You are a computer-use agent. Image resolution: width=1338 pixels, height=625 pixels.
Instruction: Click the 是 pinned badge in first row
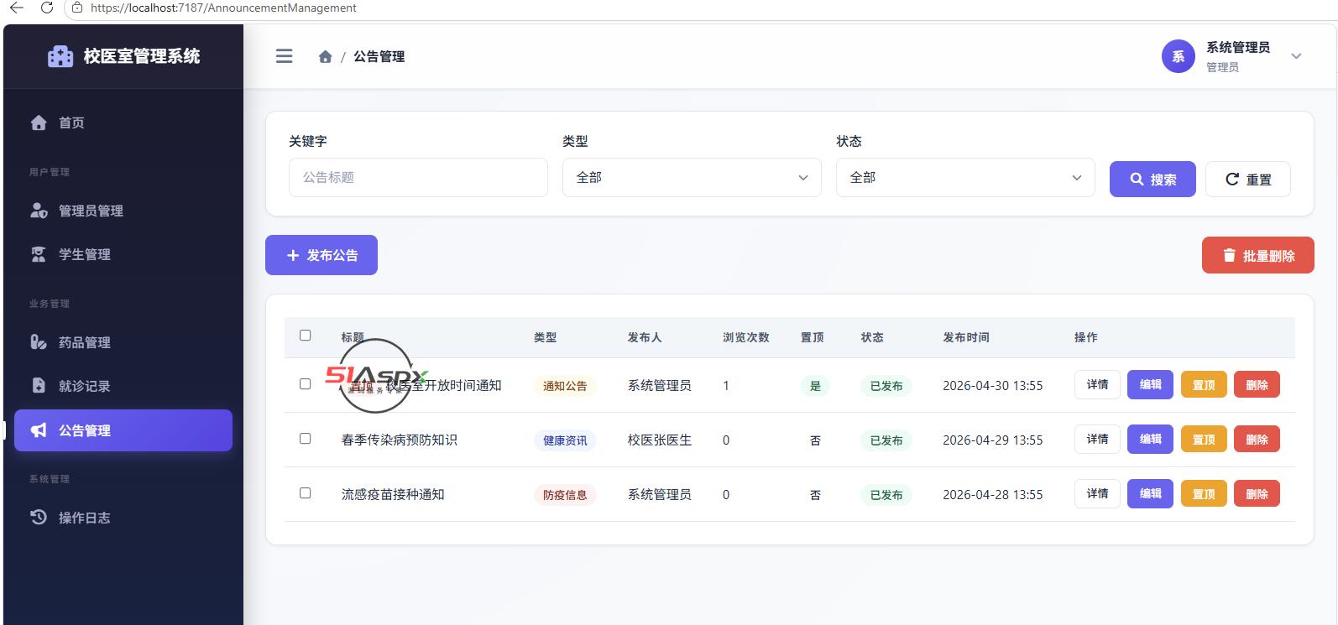click(x=815, y=386)
